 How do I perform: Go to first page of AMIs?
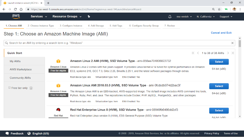pos(193,53)
